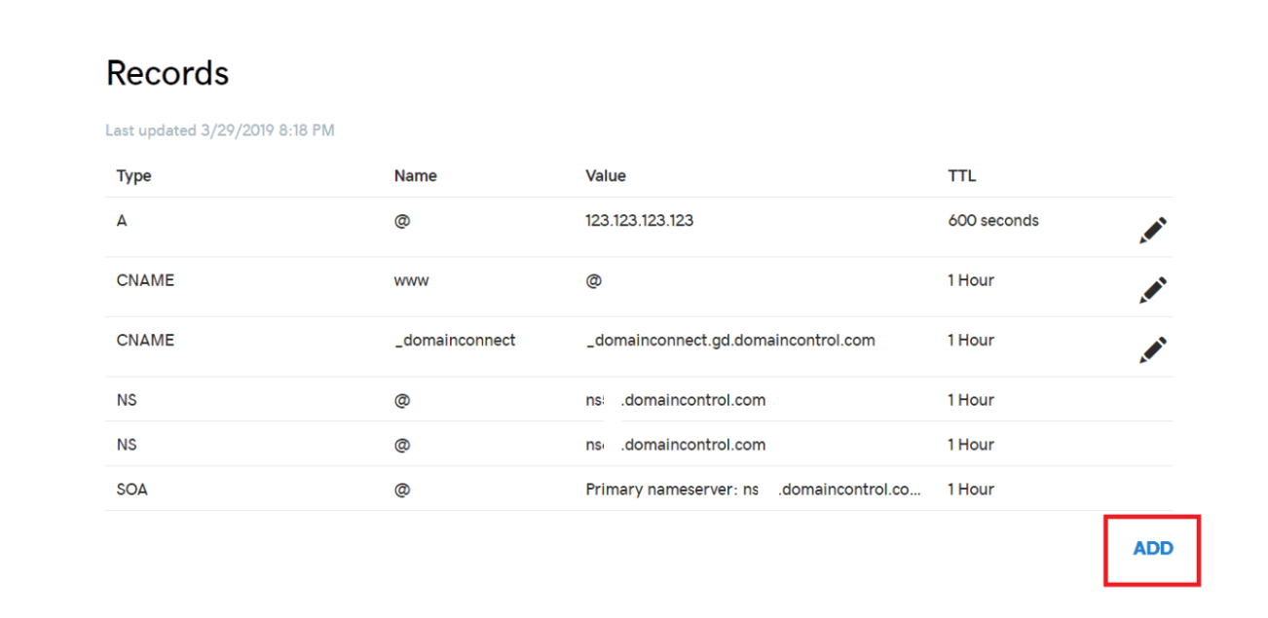Select the Type column header
This screenshot has height=618, width=1268.
tap(133, 176)
